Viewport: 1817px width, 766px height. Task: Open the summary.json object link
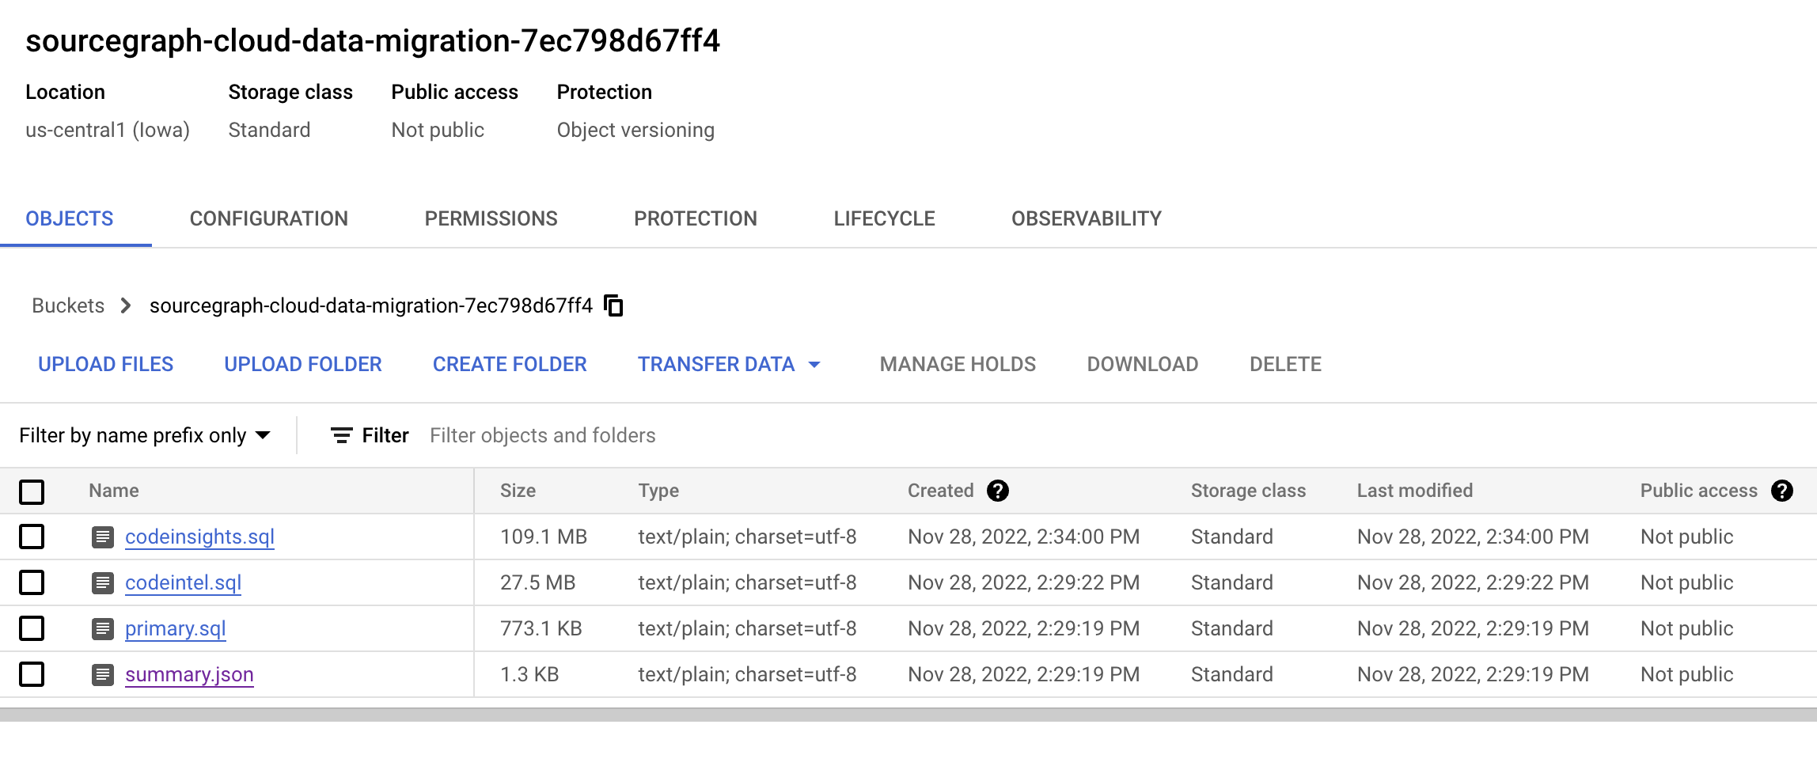[189, 674]
